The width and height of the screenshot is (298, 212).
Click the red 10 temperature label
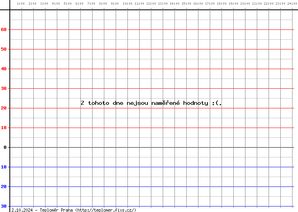[x=4, y=128]
